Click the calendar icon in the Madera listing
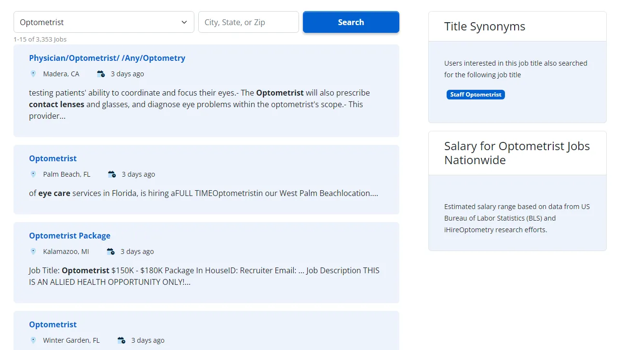This screenshot has width=627, height=350. pyautogui.click(x=101, y=74)
